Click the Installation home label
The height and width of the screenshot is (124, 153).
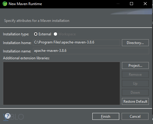(x=17, y=43)
